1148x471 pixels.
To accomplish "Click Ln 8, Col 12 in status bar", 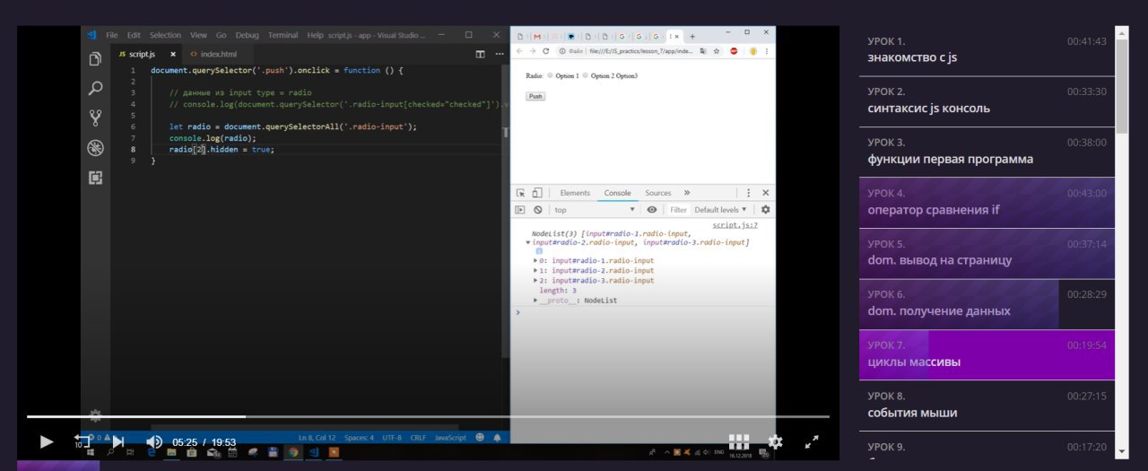I will point(317,437).
